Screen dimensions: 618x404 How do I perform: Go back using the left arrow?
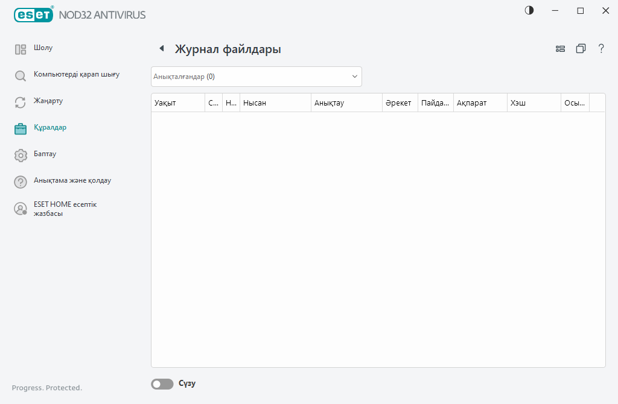click(161, 48)
